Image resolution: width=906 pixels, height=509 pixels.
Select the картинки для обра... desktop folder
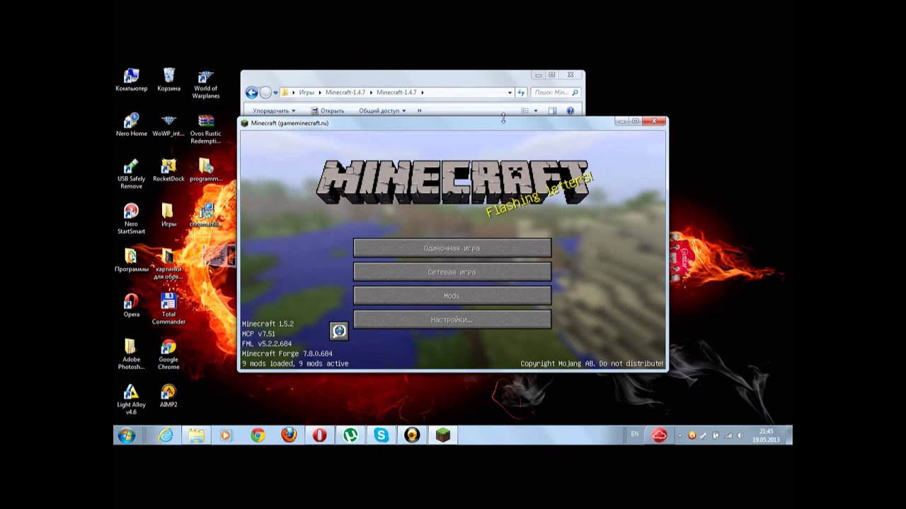(x=168, y=264)
